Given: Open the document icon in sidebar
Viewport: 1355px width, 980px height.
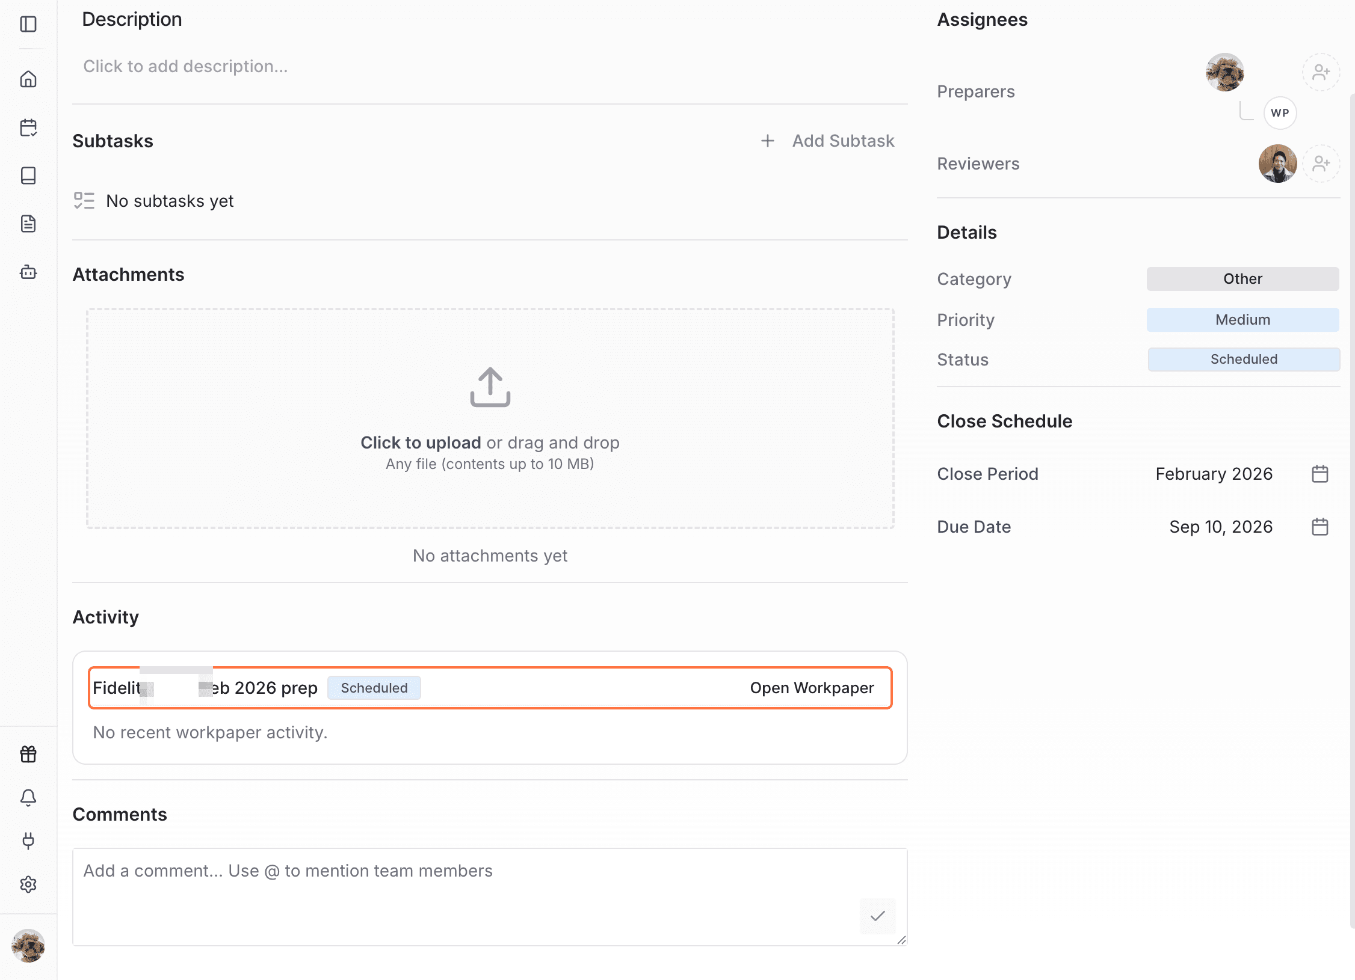Looking at the screenshot, I should pos(28,224).
